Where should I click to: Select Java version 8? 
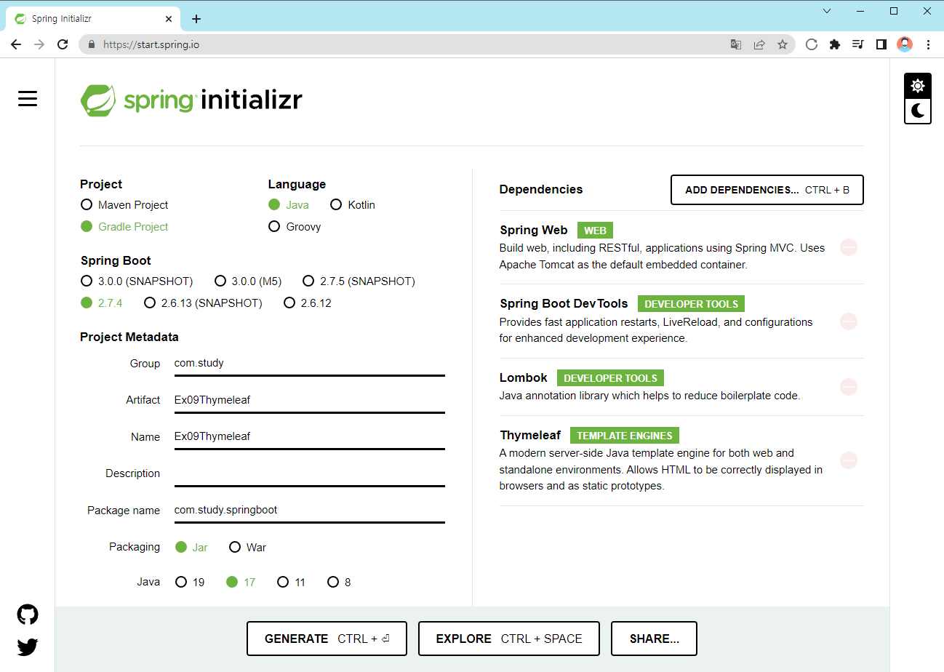pyautogui.click(x=339, y=582)
